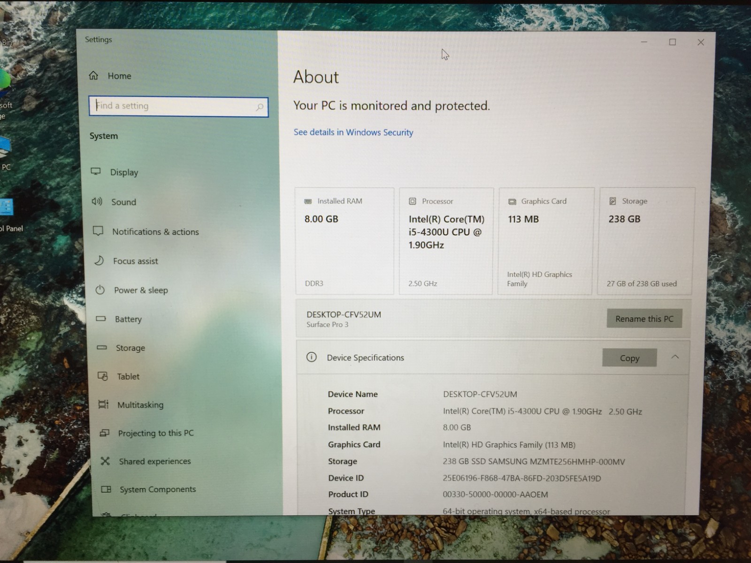Select the PC desktop icon
This screenshot has height=563, width=751.
click(5, 153)
